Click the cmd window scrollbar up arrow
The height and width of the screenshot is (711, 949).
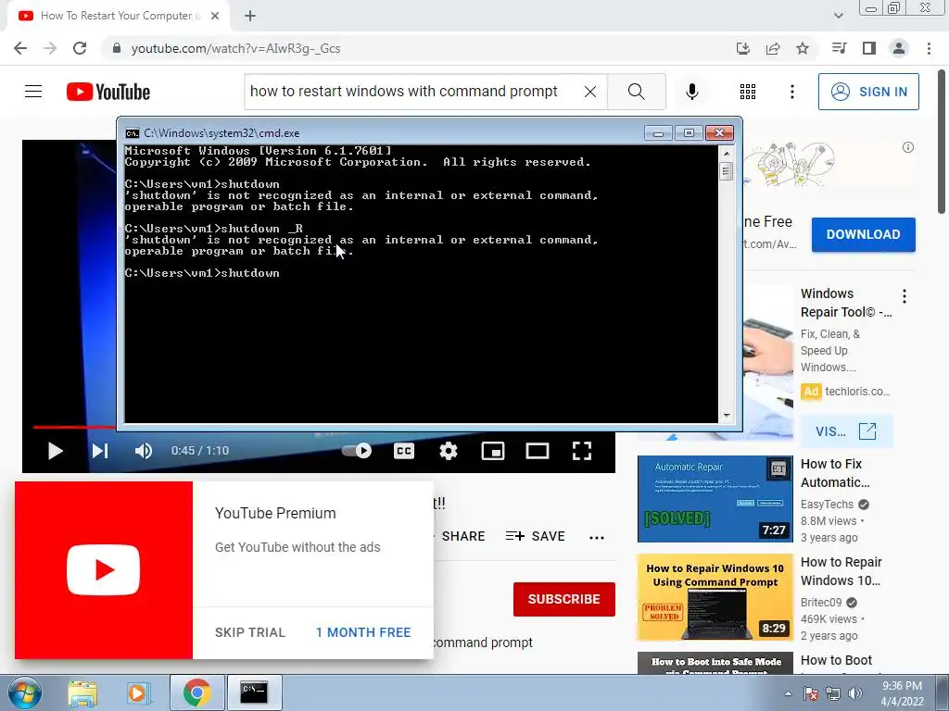[727, 154]
